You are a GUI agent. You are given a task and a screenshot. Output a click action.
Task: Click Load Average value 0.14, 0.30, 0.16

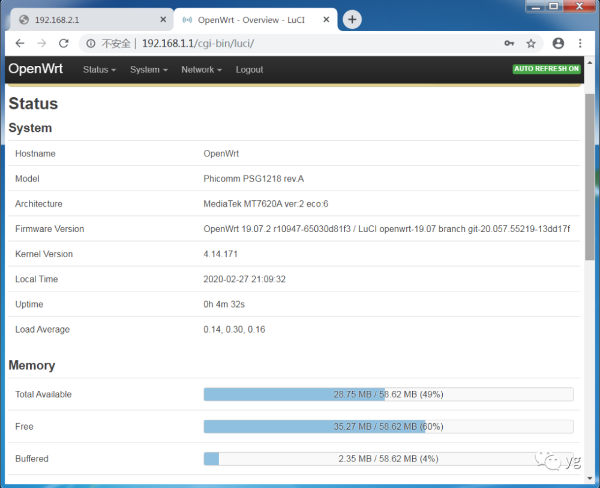(x=234, y=329)
